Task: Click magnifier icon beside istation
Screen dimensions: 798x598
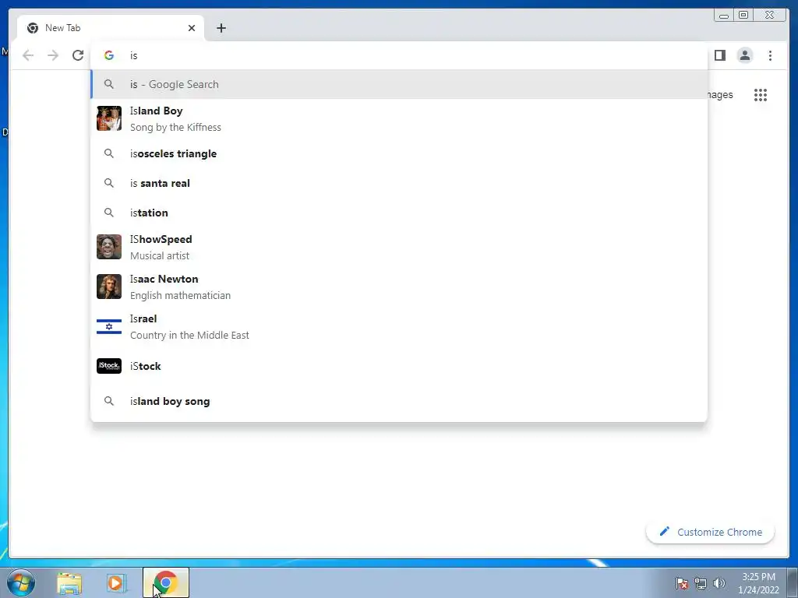Action: [109, 212]
